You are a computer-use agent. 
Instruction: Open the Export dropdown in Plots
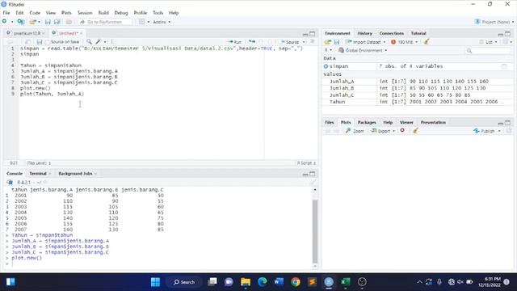coord(383,131)
